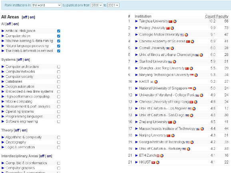The image size is (231, 173).
Task: Expand the Tsinghua University faculty list
Action: (136, 21)
